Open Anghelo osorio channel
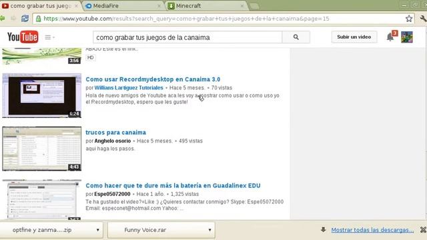 [113, 141]
